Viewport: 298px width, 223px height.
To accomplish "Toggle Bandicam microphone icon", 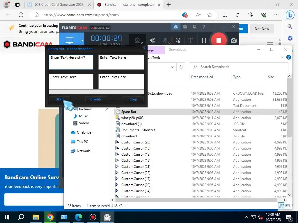I will click(165, 40).
